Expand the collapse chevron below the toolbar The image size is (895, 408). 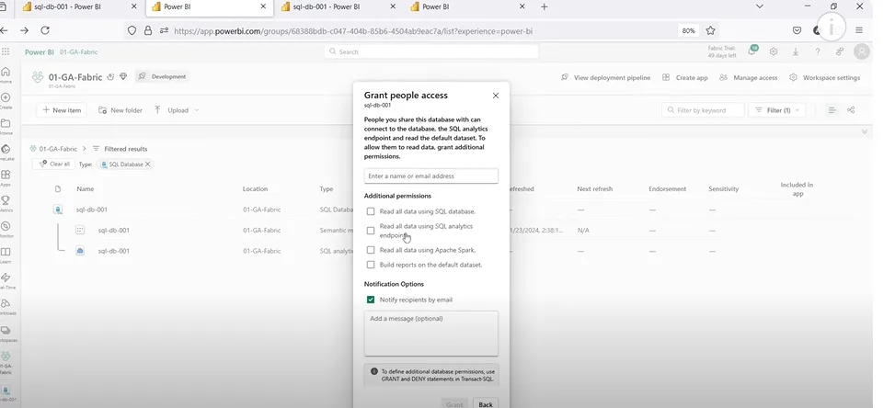tap(864, 131)
